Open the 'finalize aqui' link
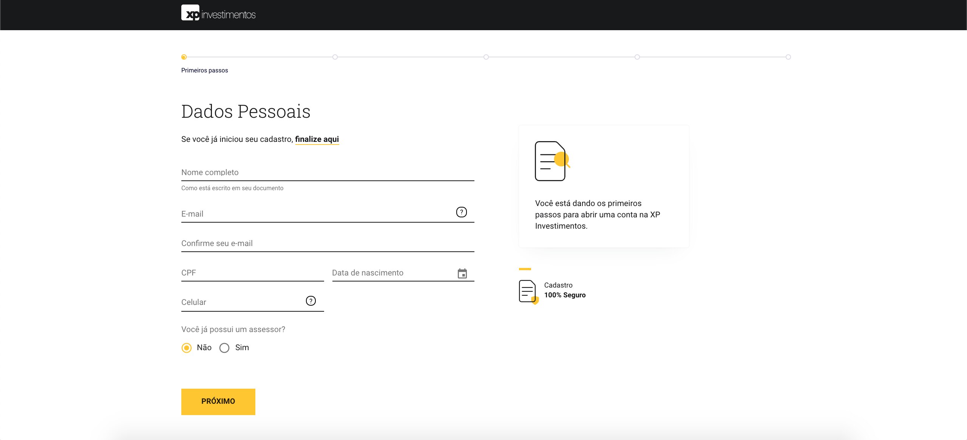 317,139
